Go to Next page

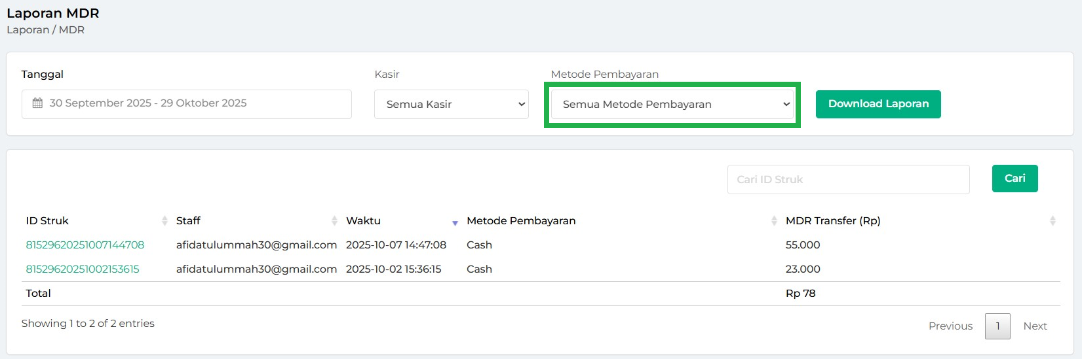tap(1035, 326)
